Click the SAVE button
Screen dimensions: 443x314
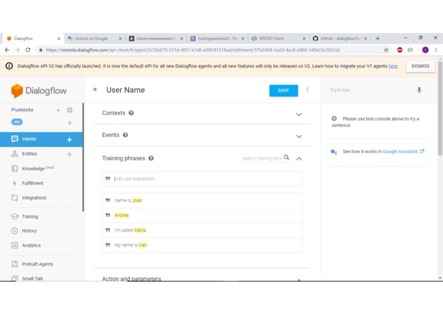click(284, 90)
